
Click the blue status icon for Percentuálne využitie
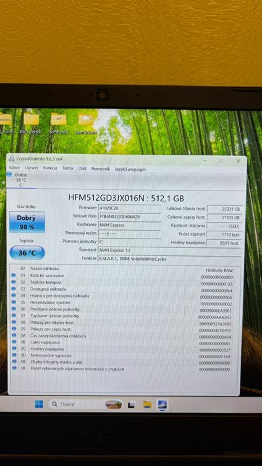(x=13, y=302)
